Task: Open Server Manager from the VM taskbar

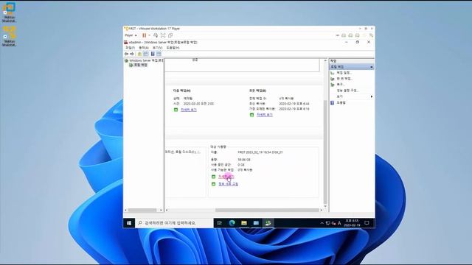Action: [x=256, y=223]
